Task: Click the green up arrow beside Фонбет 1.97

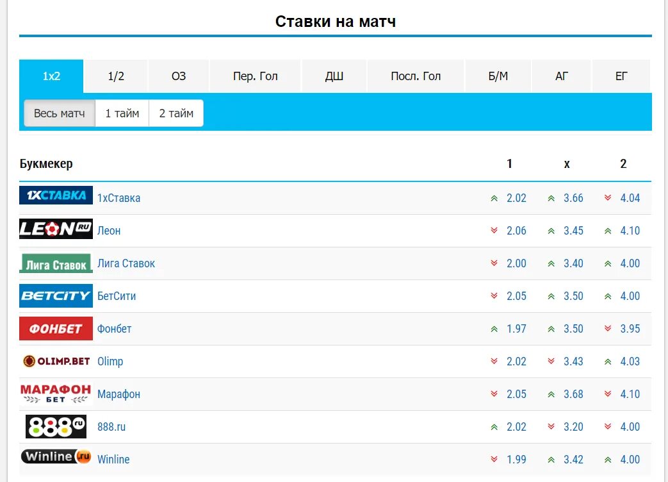Action: pos(494,329)
